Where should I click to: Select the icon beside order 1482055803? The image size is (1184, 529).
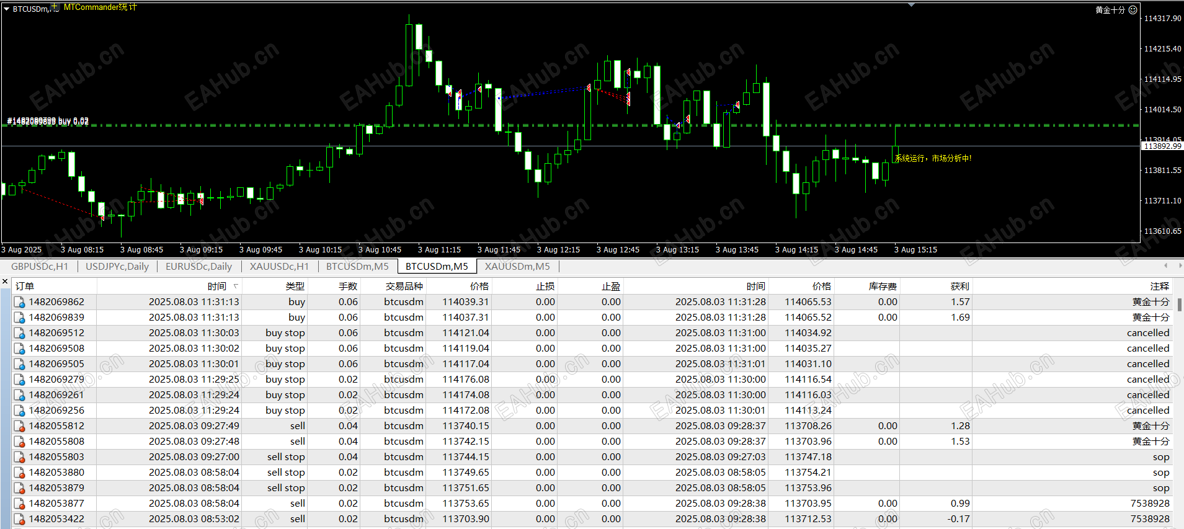tap(19, 457)
